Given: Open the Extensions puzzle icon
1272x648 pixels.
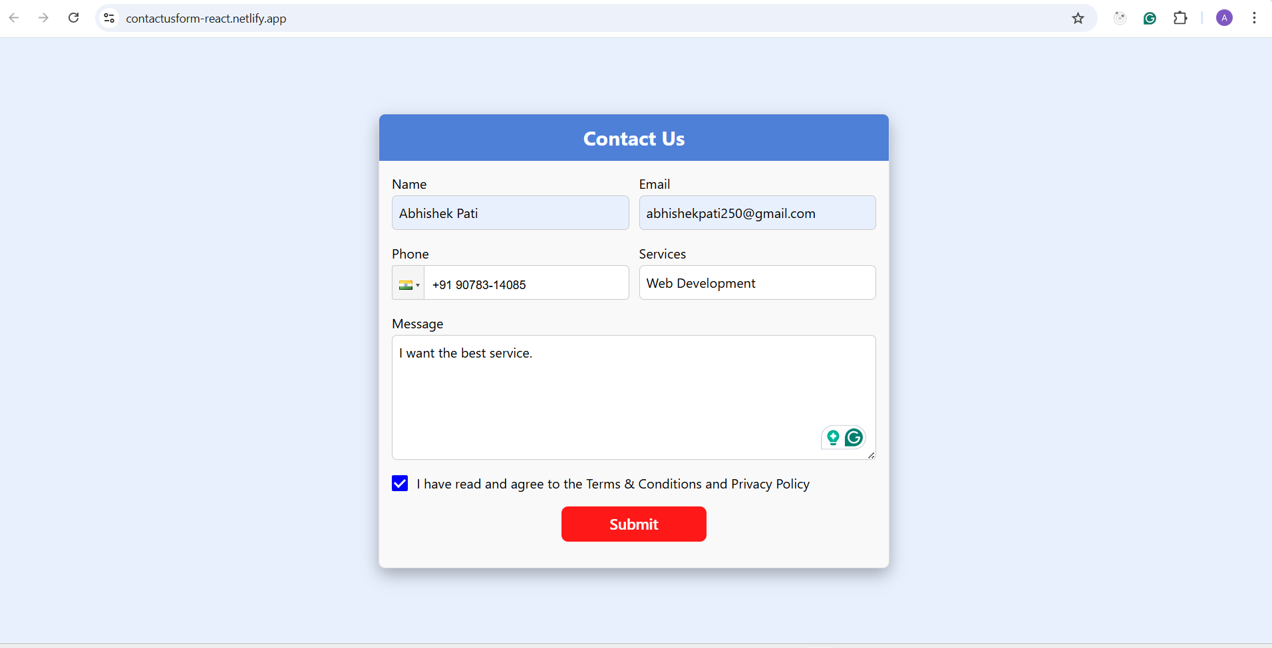Looking at the screenshot, I should [1180, 18].
